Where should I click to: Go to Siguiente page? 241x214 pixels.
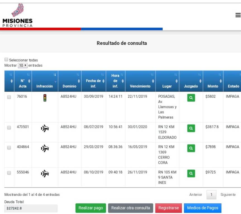click(x=228, y=194)
